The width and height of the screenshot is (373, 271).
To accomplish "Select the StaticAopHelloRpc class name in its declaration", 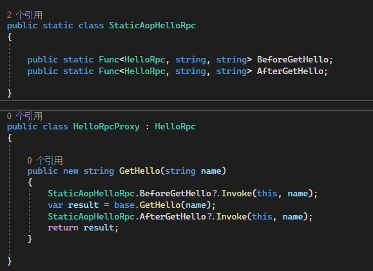I will 152,26.
